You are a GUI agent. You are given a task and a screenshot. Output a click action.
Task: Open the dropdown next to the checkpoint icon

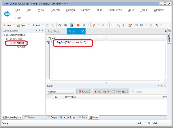coord(98,25)
